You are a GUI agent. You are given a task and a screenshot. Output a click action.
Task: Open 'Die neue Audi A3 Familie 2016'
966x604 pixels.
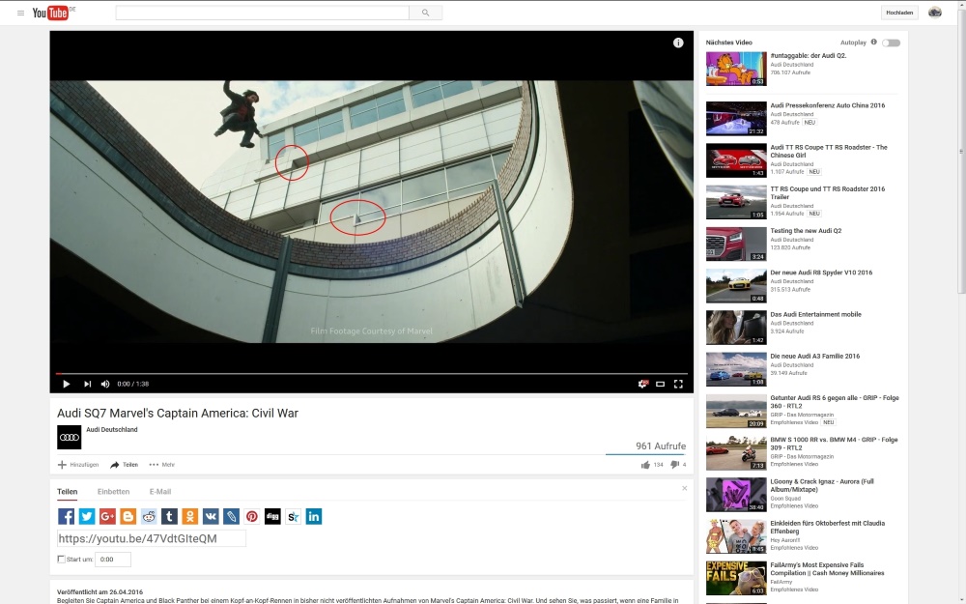814,357
